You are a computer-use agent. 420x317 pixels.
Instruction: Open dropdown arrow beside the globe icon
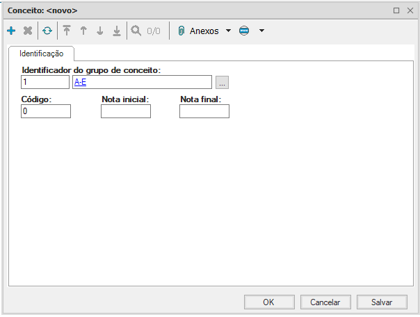coord(261,31)
